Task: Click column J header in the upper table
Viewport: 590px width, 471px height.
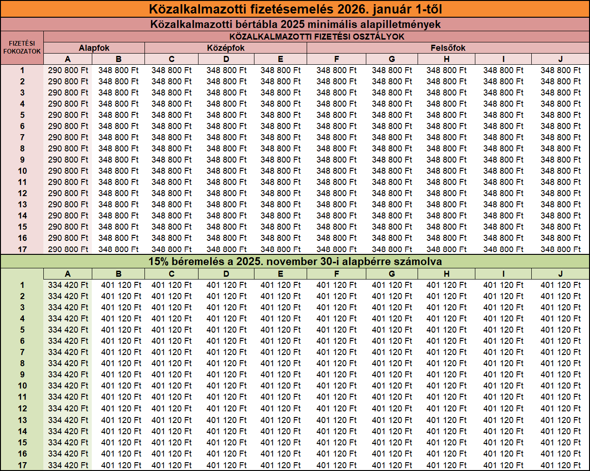Action: click(560, 59)
